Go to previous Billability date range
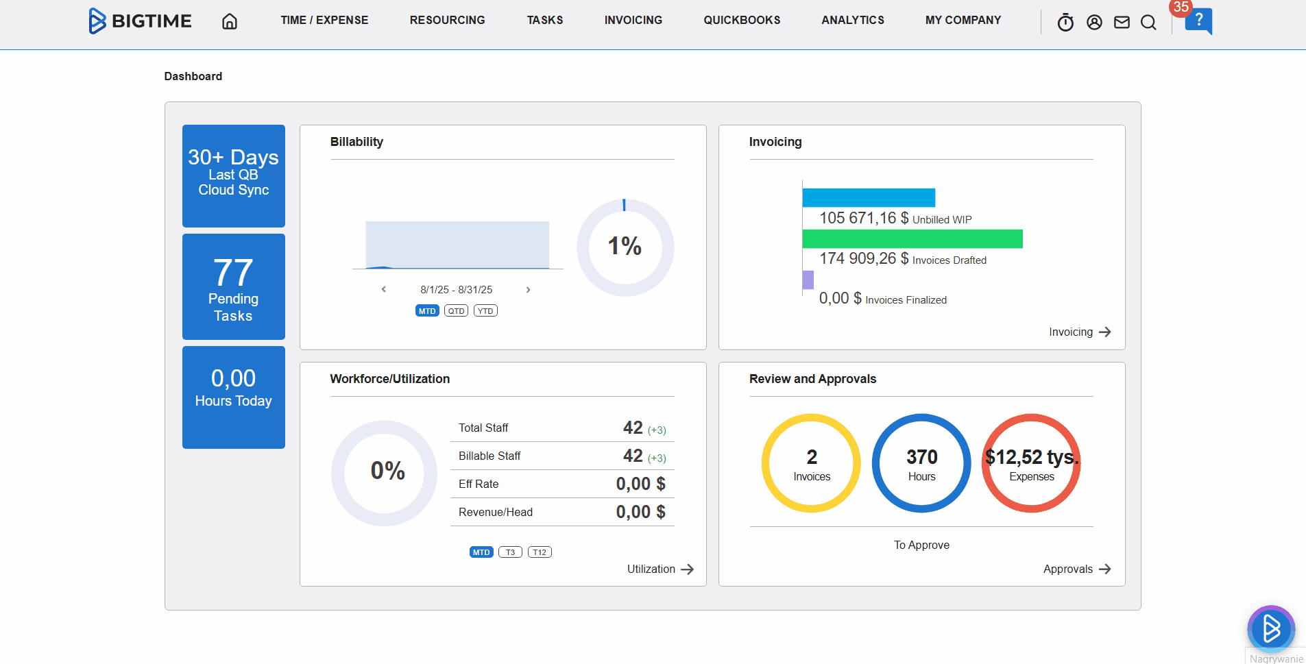The width and height of the screenshot is (1306, 664). (x=383, y=289)
